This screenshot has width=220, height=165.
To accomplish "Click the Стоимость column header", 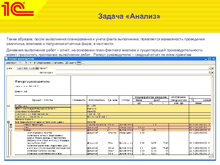I will (x=79, y=100).
